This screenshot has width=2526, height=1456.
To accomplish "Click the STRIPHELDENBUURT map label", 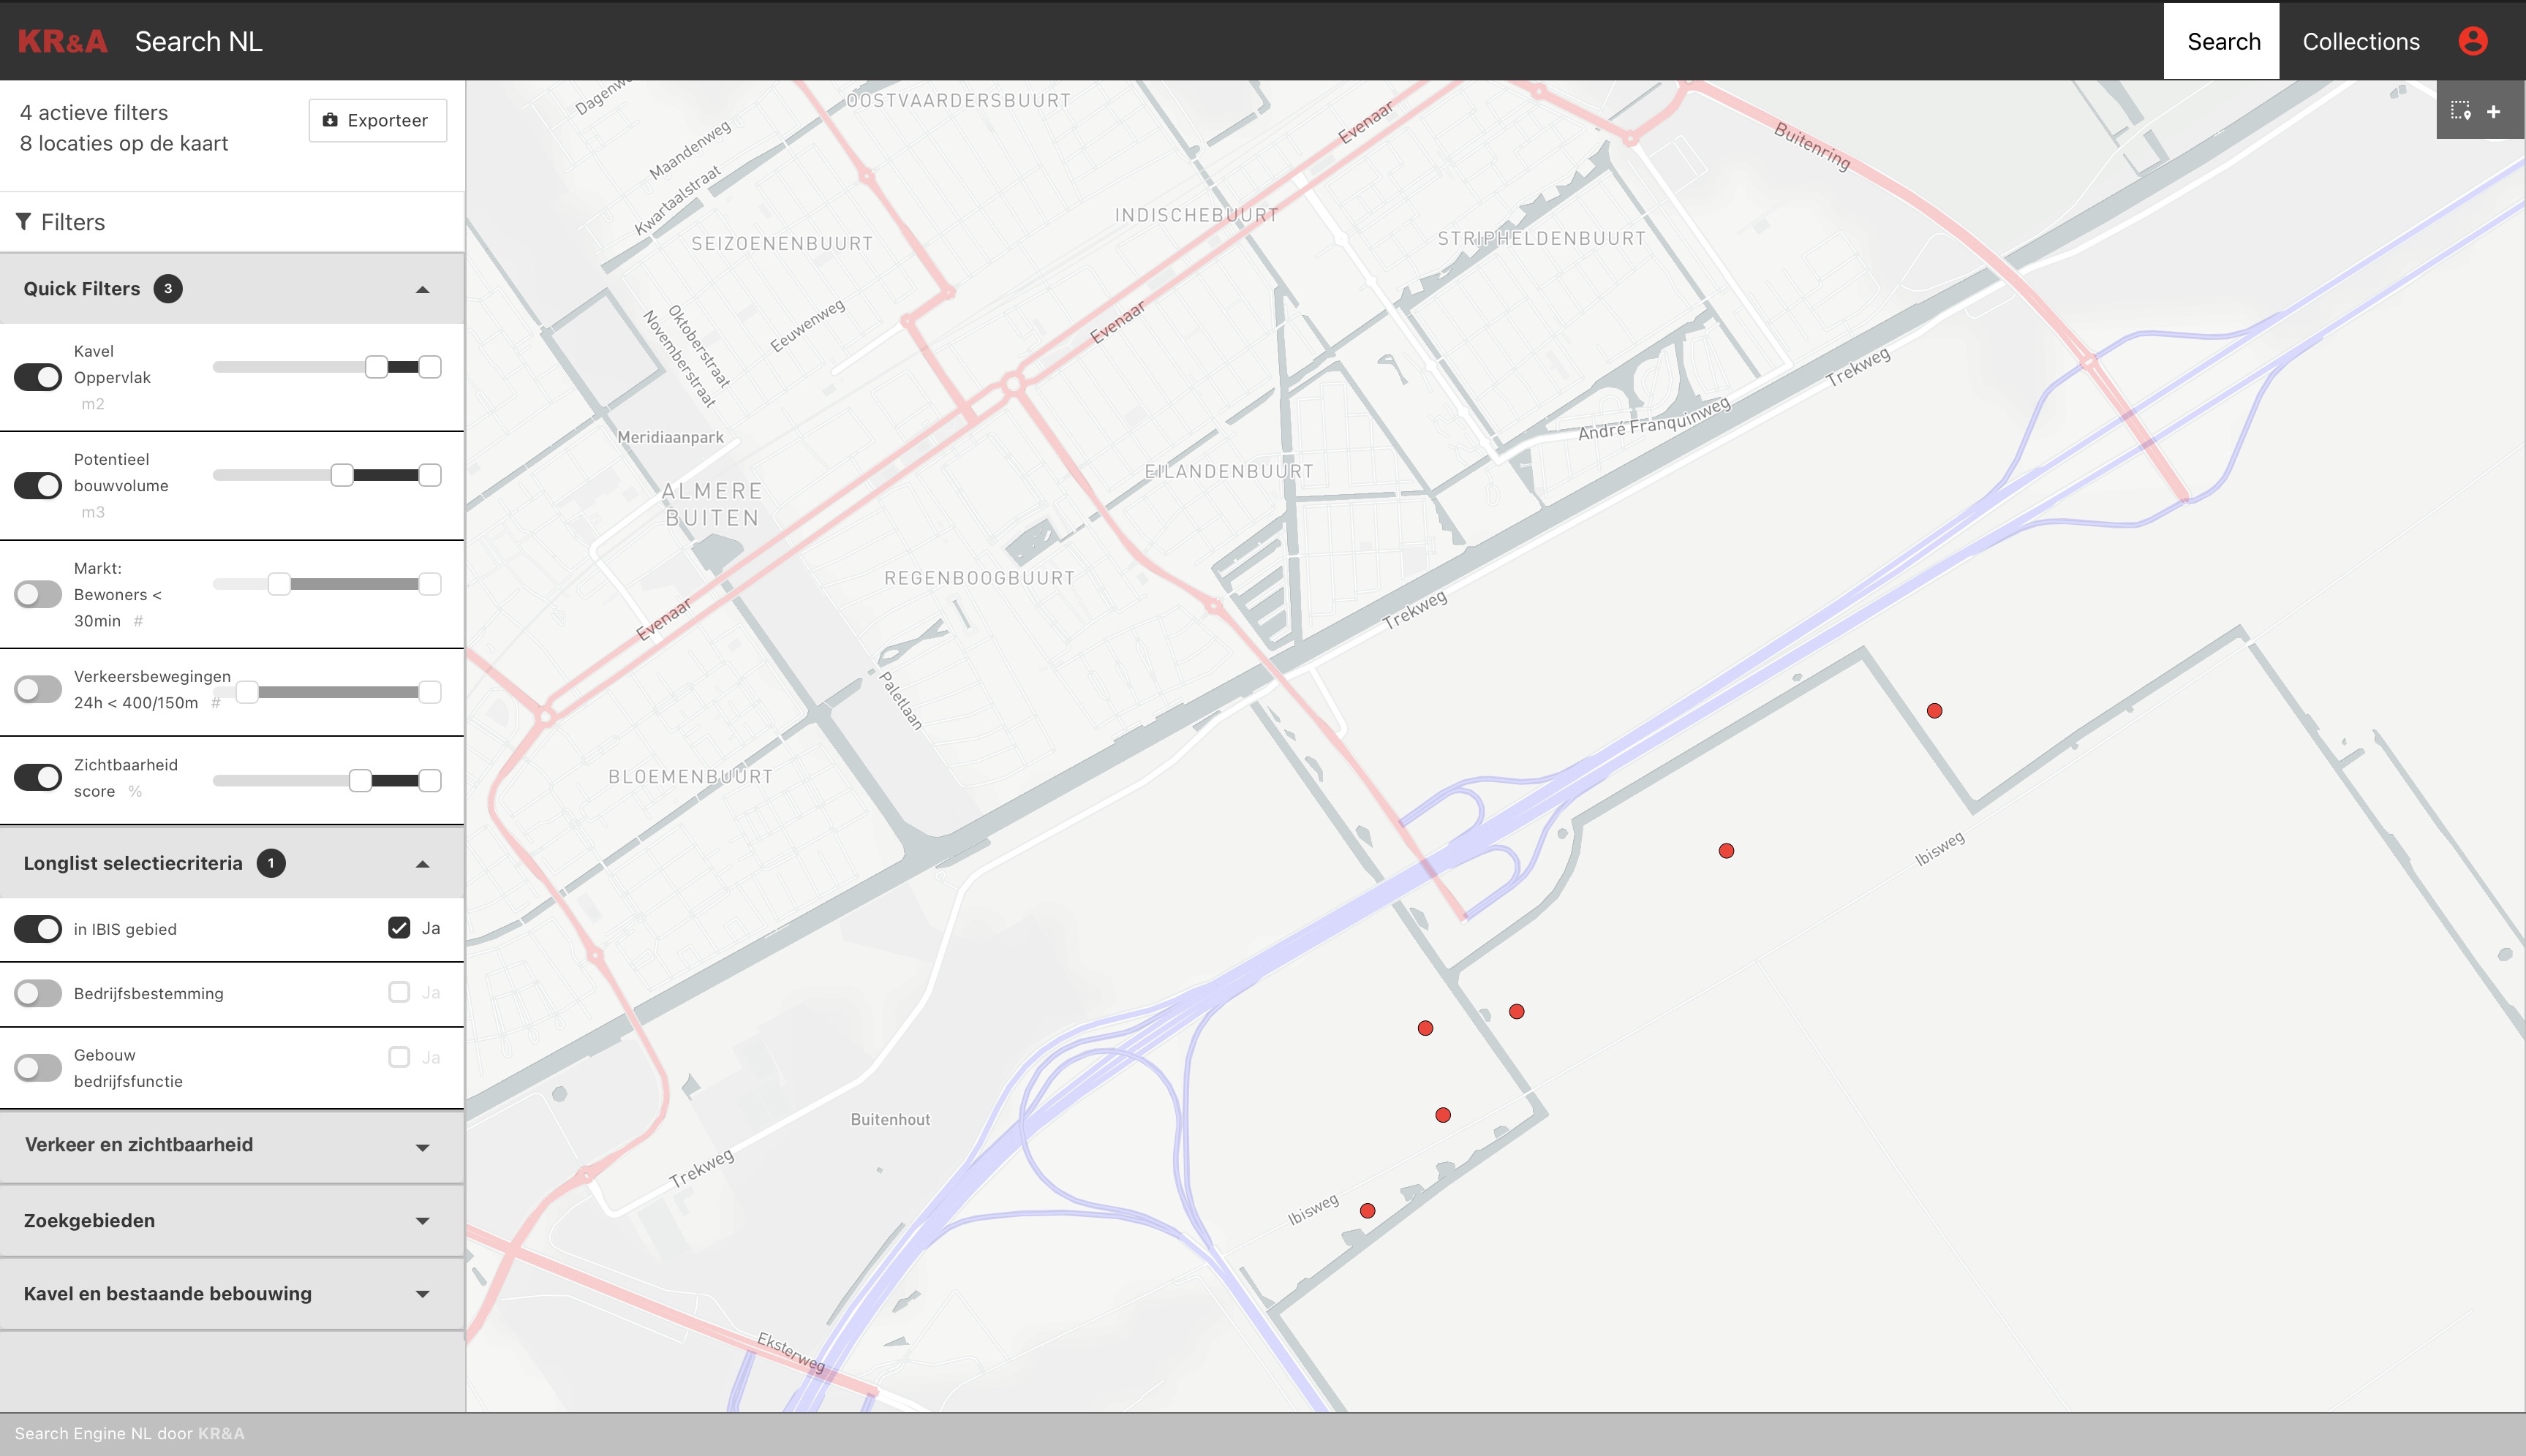I will (x=1542, y=238).
